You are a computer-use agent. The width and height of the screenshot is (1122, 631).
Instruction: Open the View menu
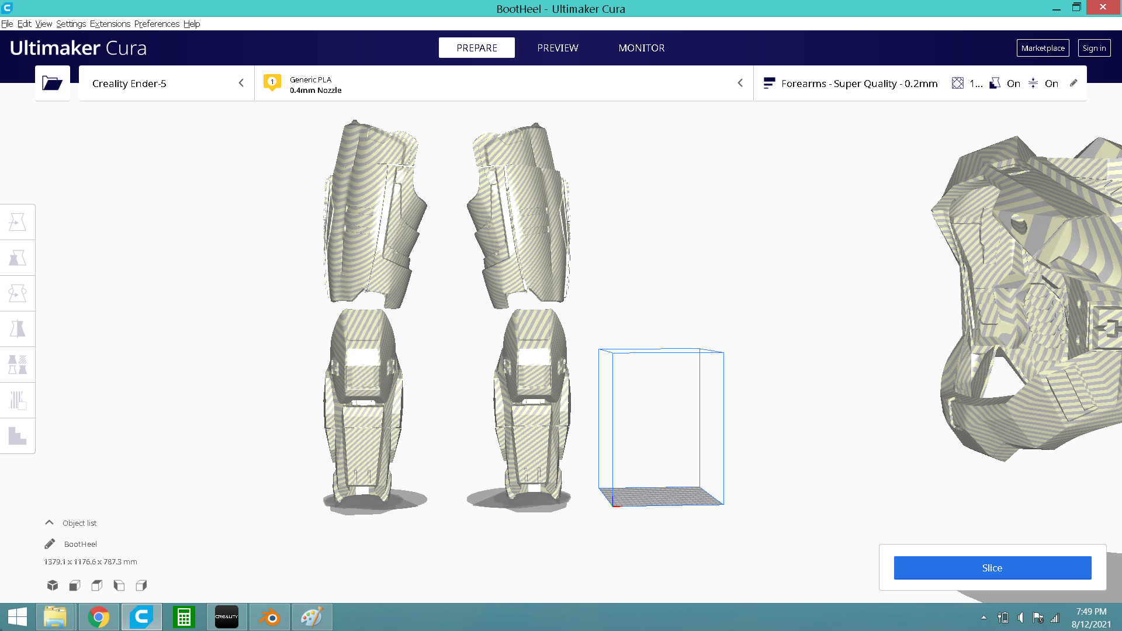click(x=44, y=24)
